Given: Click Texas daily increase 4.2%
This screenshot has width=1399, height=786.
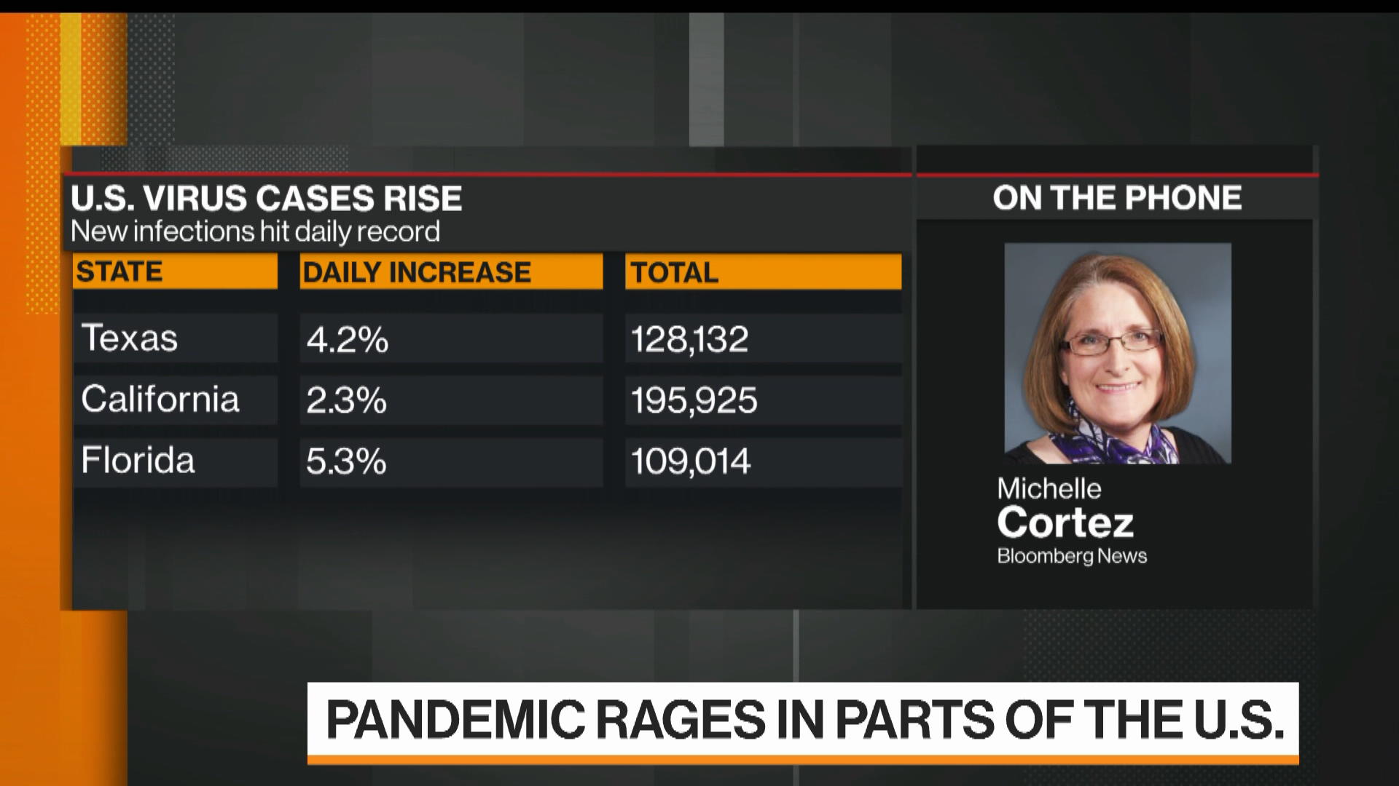Looking at the screenshot, I should point(348,339).
